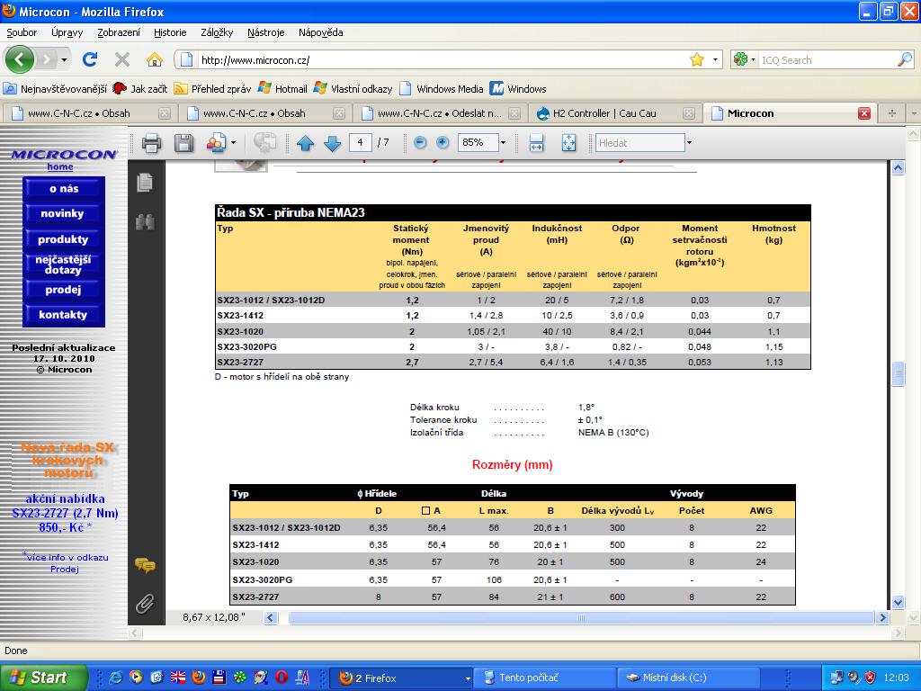Go to the next PDF page
Image resolution: width=921 pixels, height=691 pixels.
point(332,143)
